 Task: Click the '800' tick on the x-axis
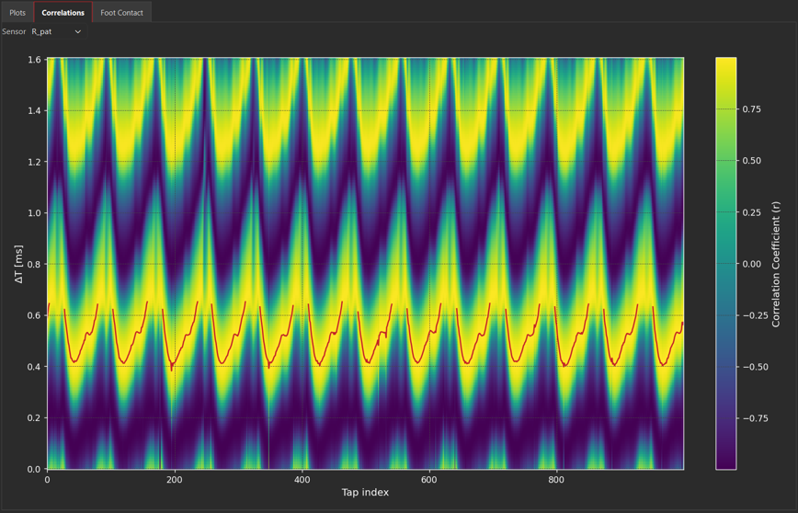(556, 479)
